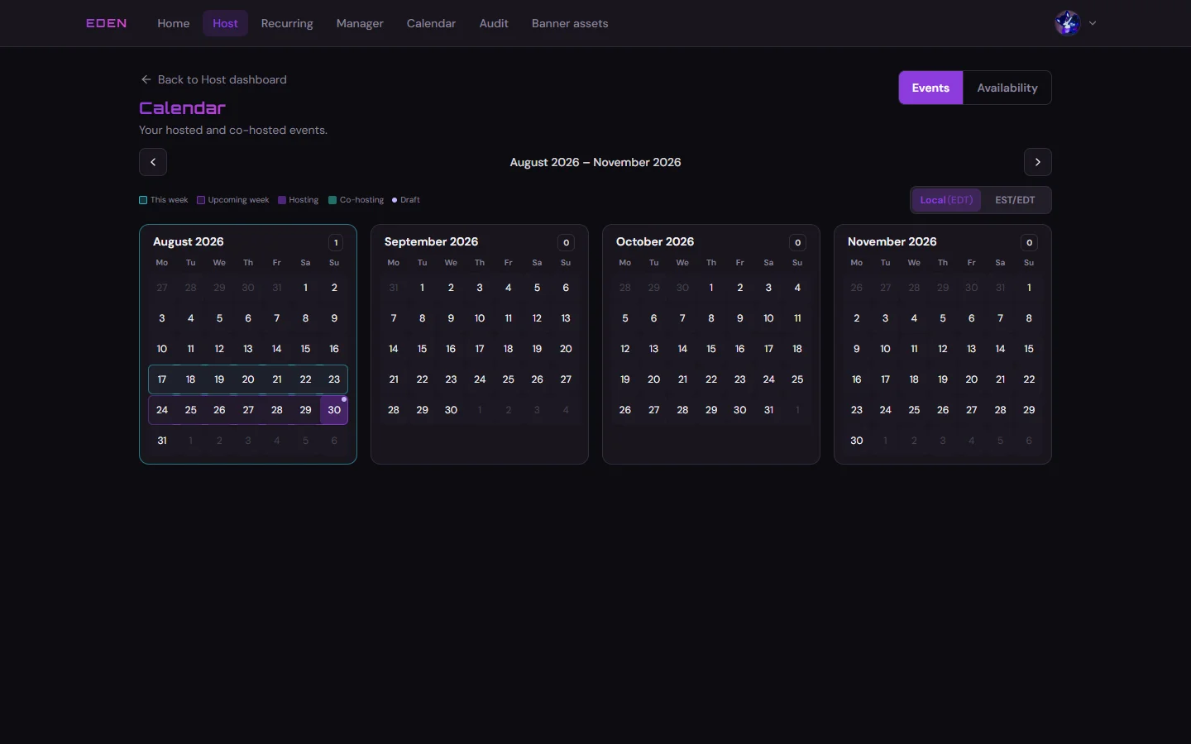
Task: Open the Host nav item
Action: pos(225,23)
